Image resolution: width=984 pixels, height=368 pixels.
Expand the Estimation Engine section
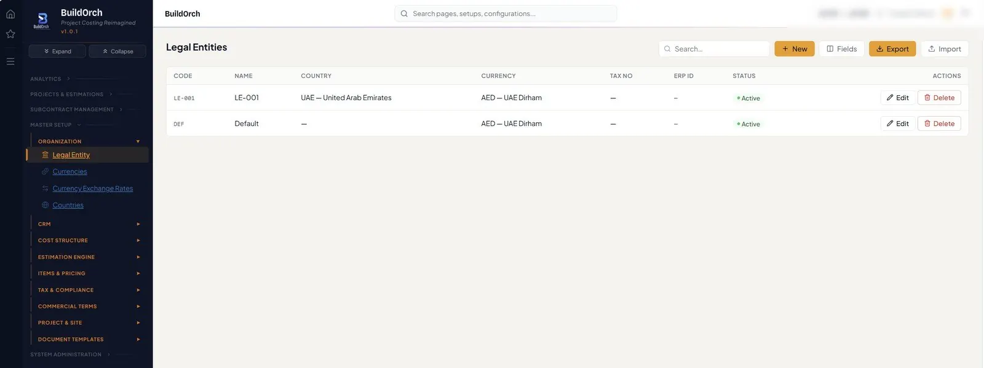pos(89,257)
